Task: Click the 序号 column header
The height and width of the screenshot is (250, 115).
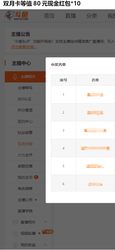Action: pos(64,80)
